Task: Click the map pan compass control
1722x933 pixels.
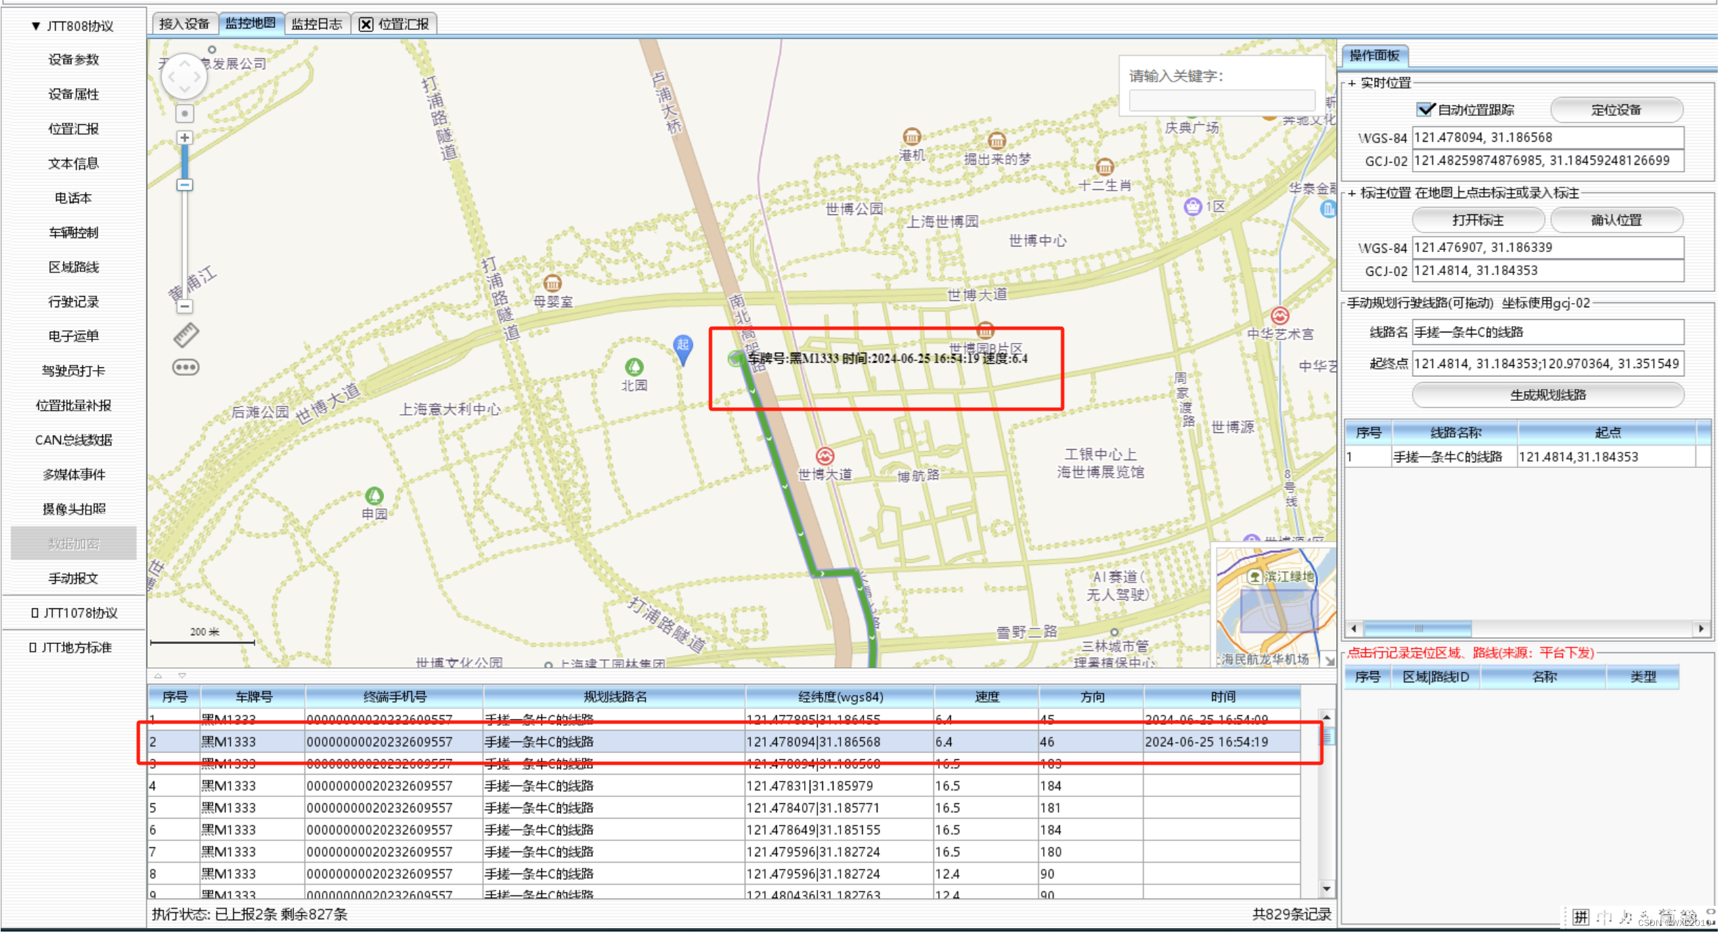Action: click(x=184, y=77)
